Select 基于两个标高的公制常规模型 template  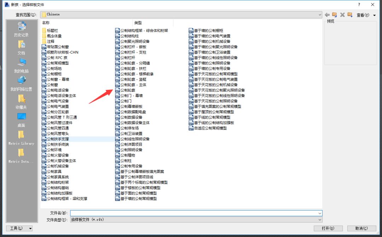(141, 182)
